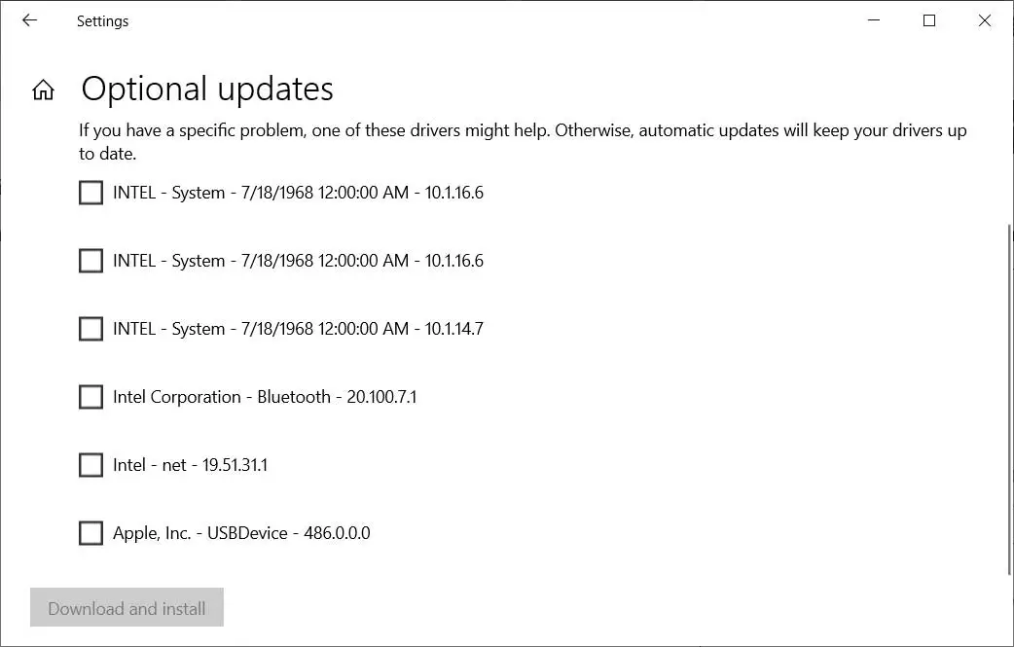1014x647 pixels.
Task: Enable the Intel Corporation Bluetooth 20.100.7.1 checkbox
Action: coord(91,397)
